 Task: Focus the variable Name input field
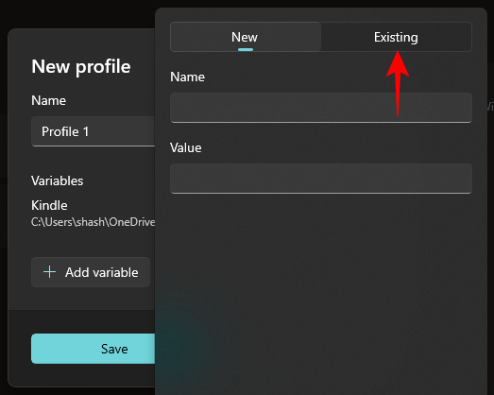click(321, 108)
